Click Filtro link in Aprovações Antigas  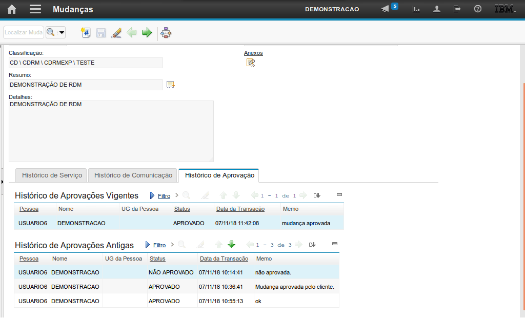[x=159, y=245]
